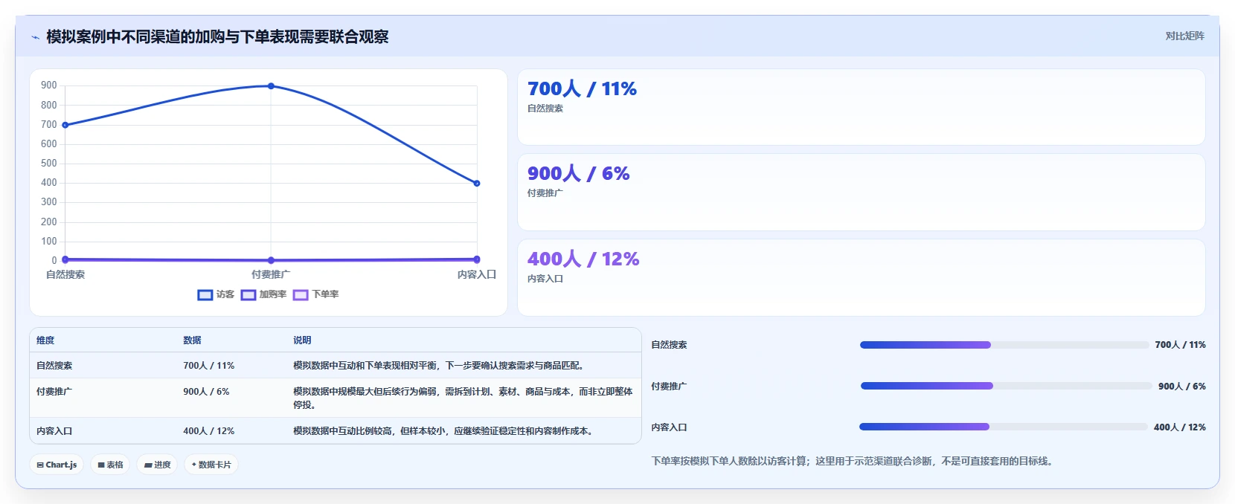The height and width of the screenshot is (504, 1235).
Task: Click the 付费推广 progress row label
Action: pos(669,387)
